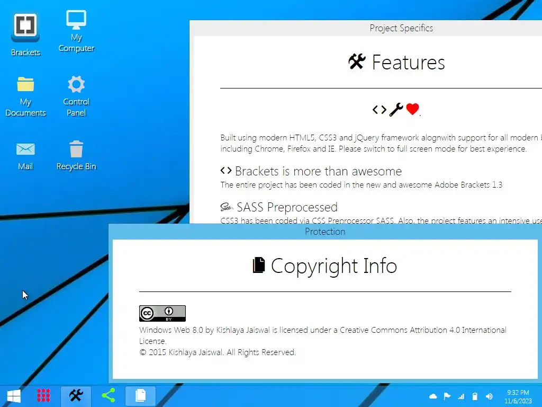Click the 'SASS Preprocessed' heading
This screenshot has height=407, width=542.
point(287,207)
